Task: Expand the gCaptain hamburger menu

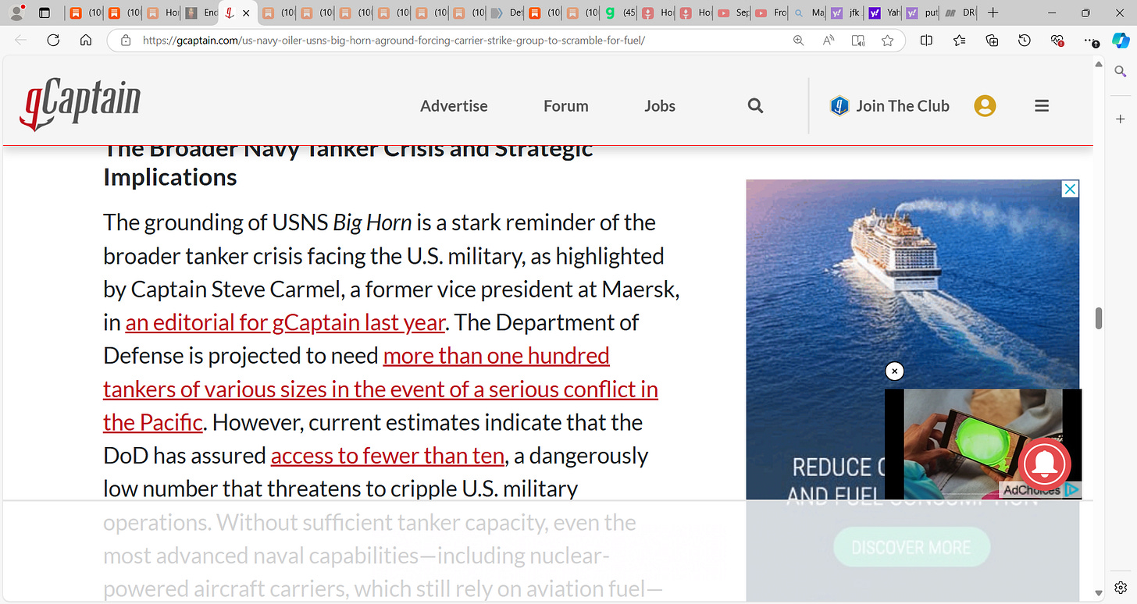Action: click(1042, 105)
